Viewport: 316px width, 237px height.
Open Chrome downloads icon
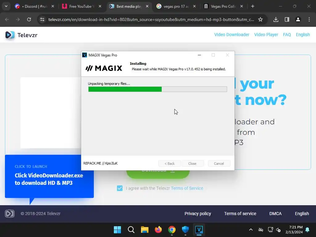click(276, 19)
